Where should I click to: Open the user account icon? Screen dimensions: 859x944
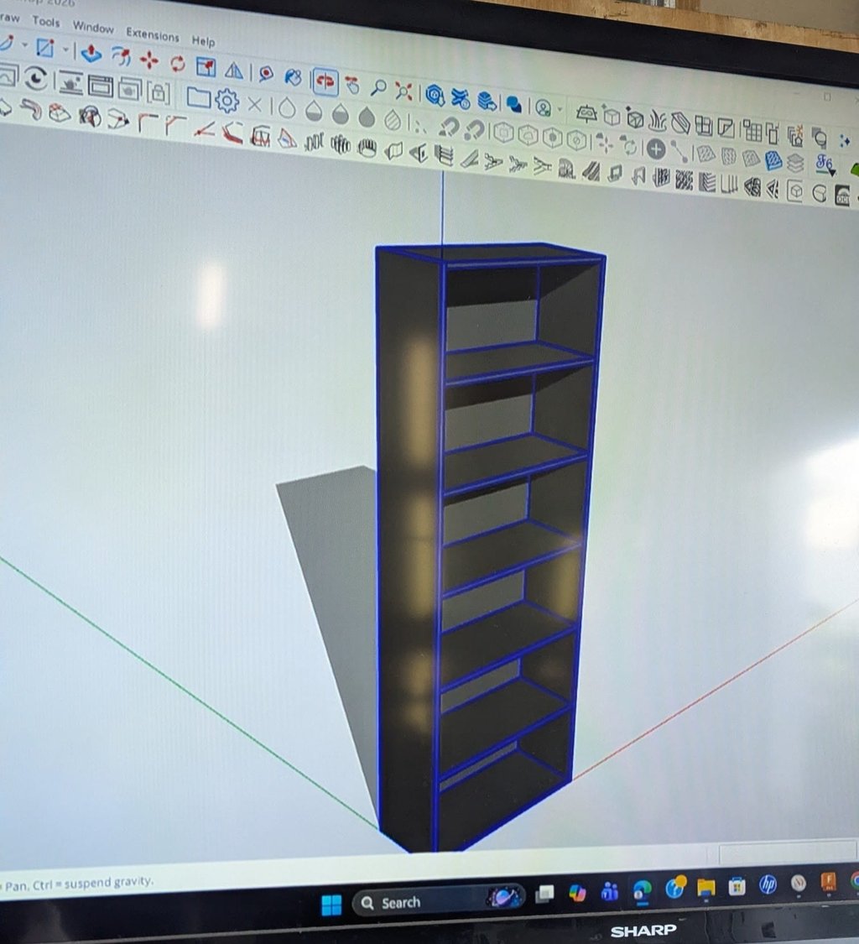click(543, 108)
